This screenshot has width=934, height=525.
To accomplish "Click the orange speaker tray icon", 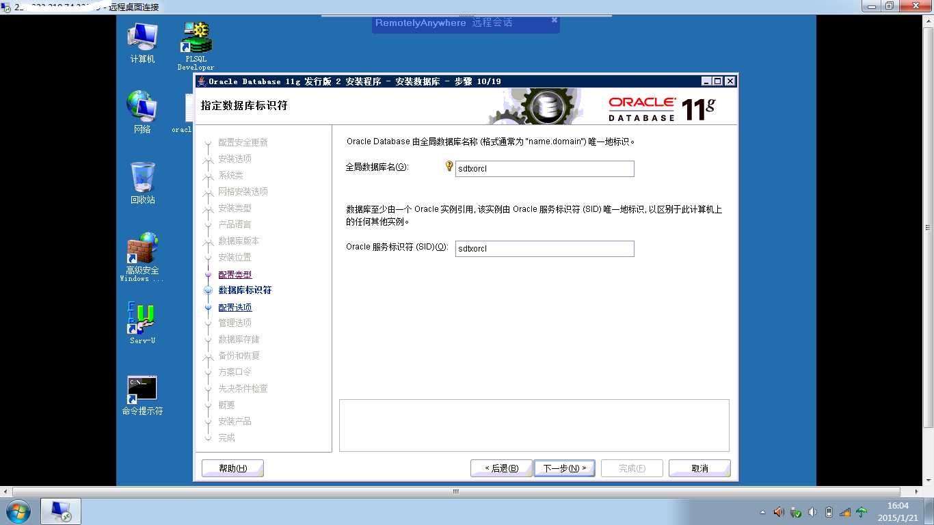I will (779, 511).
